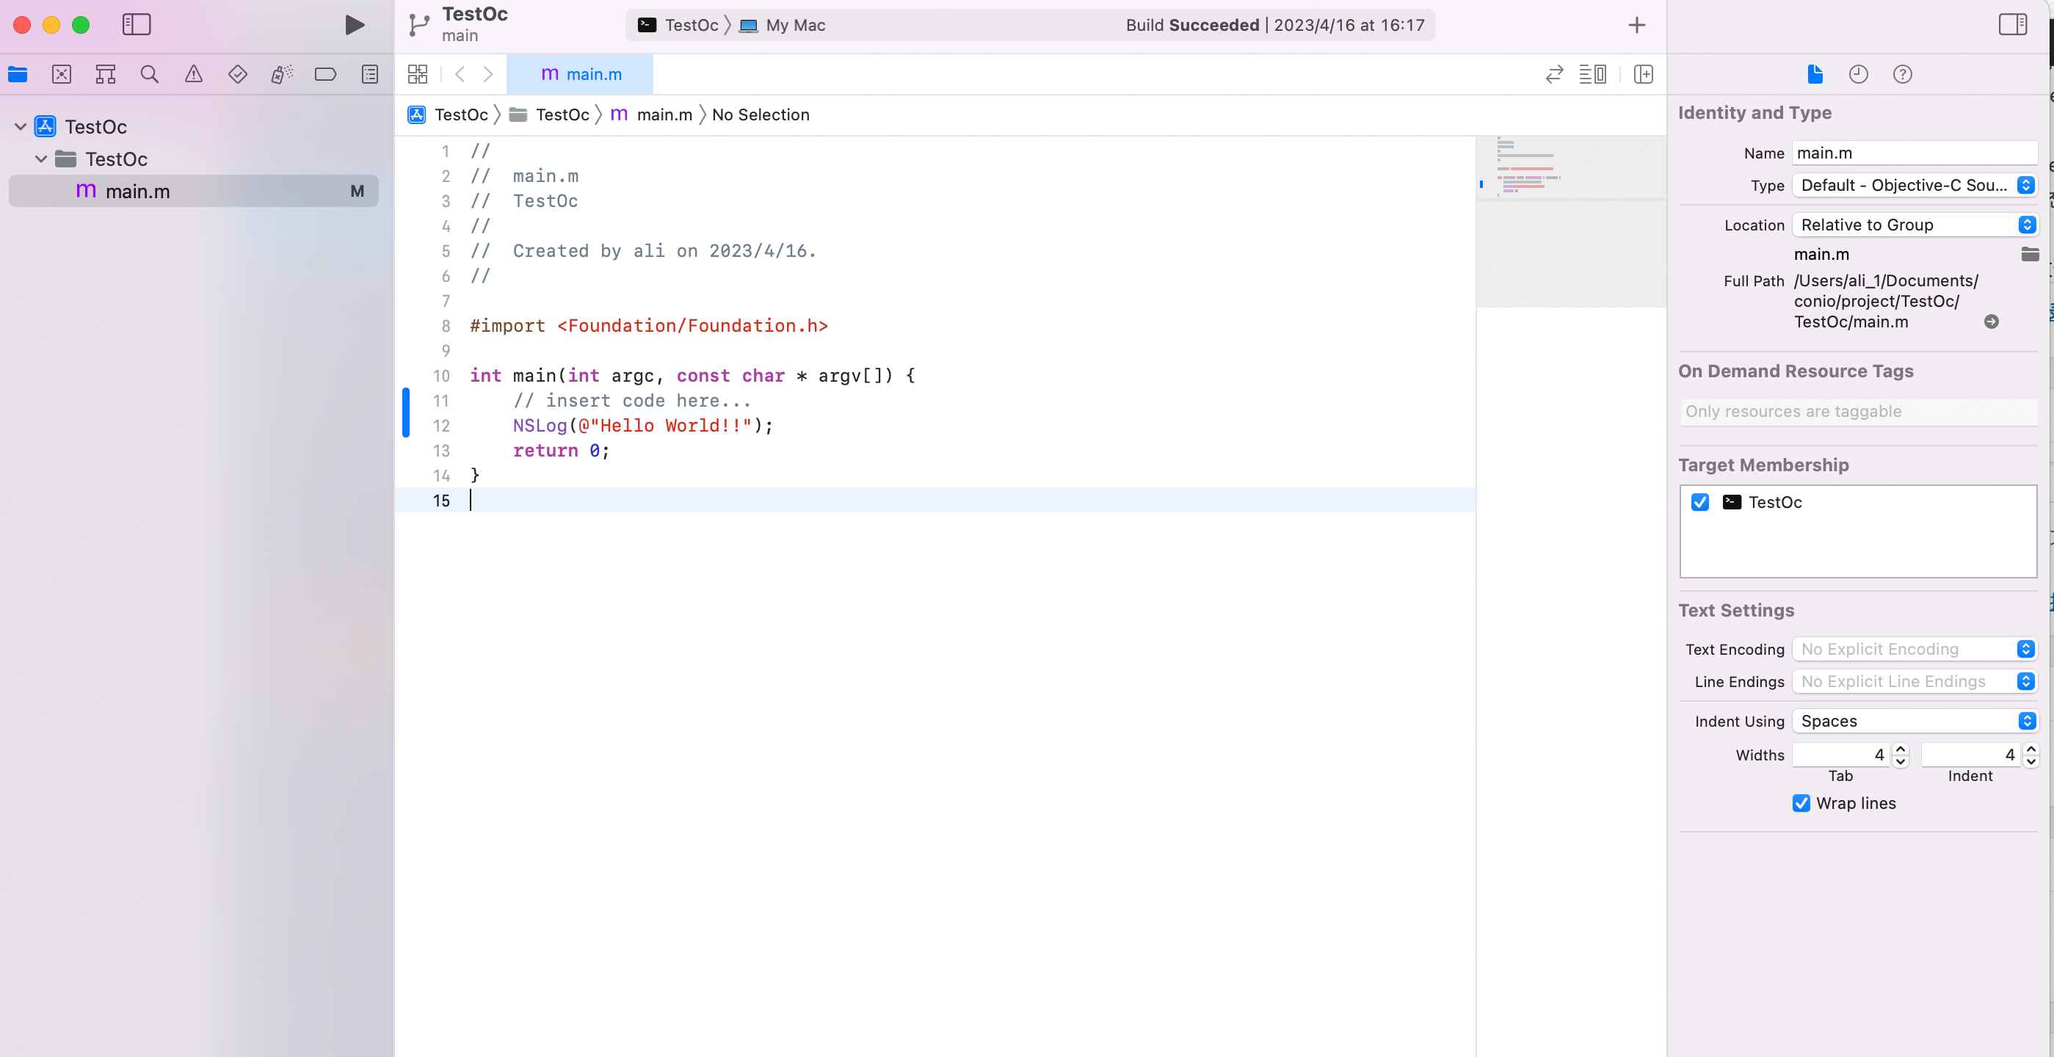The width and height of the screenshot is (2054, 1057).
Task: Click the Library plus button
Action: [x=1636, y=25]
